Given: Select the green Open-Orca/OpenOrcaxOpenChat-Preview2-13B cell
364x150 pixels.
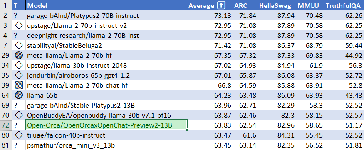Looking at the screenshot, I should tap(106, 125).
